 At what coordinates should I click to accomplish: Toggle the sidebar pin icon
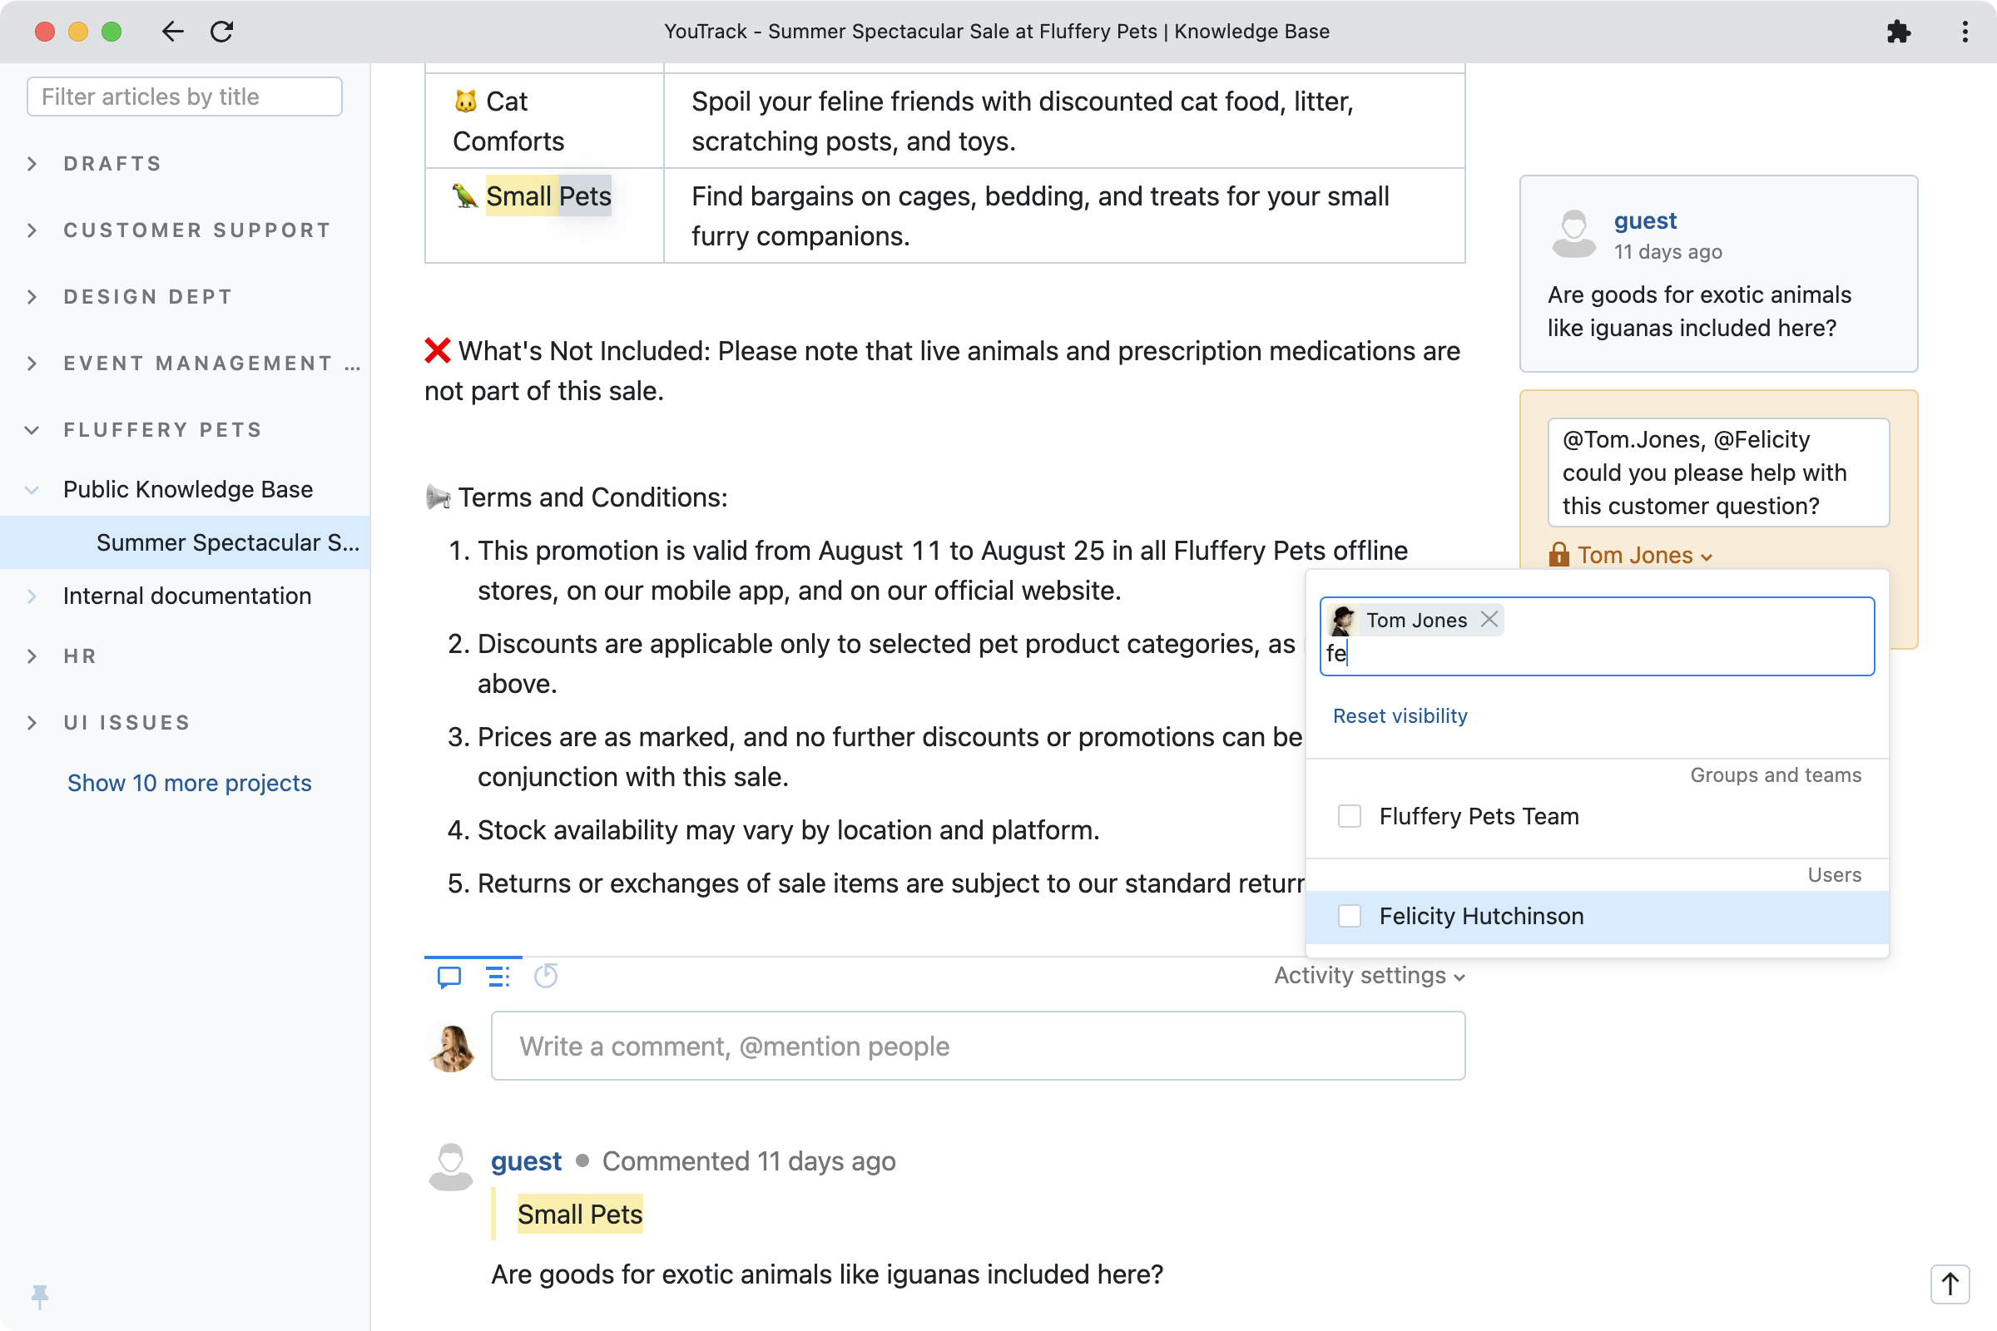(x=39, y=1295)
